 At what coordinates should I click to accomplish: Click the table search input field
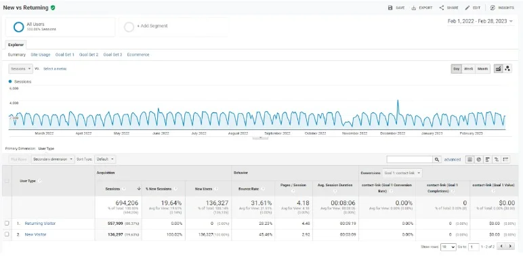click(x=410, y=160)
